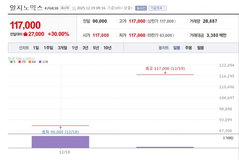The width and height of the screenshot is (239, 160).
Task: Toggle the 120-day moving average legend
Action: pos(43,62)
